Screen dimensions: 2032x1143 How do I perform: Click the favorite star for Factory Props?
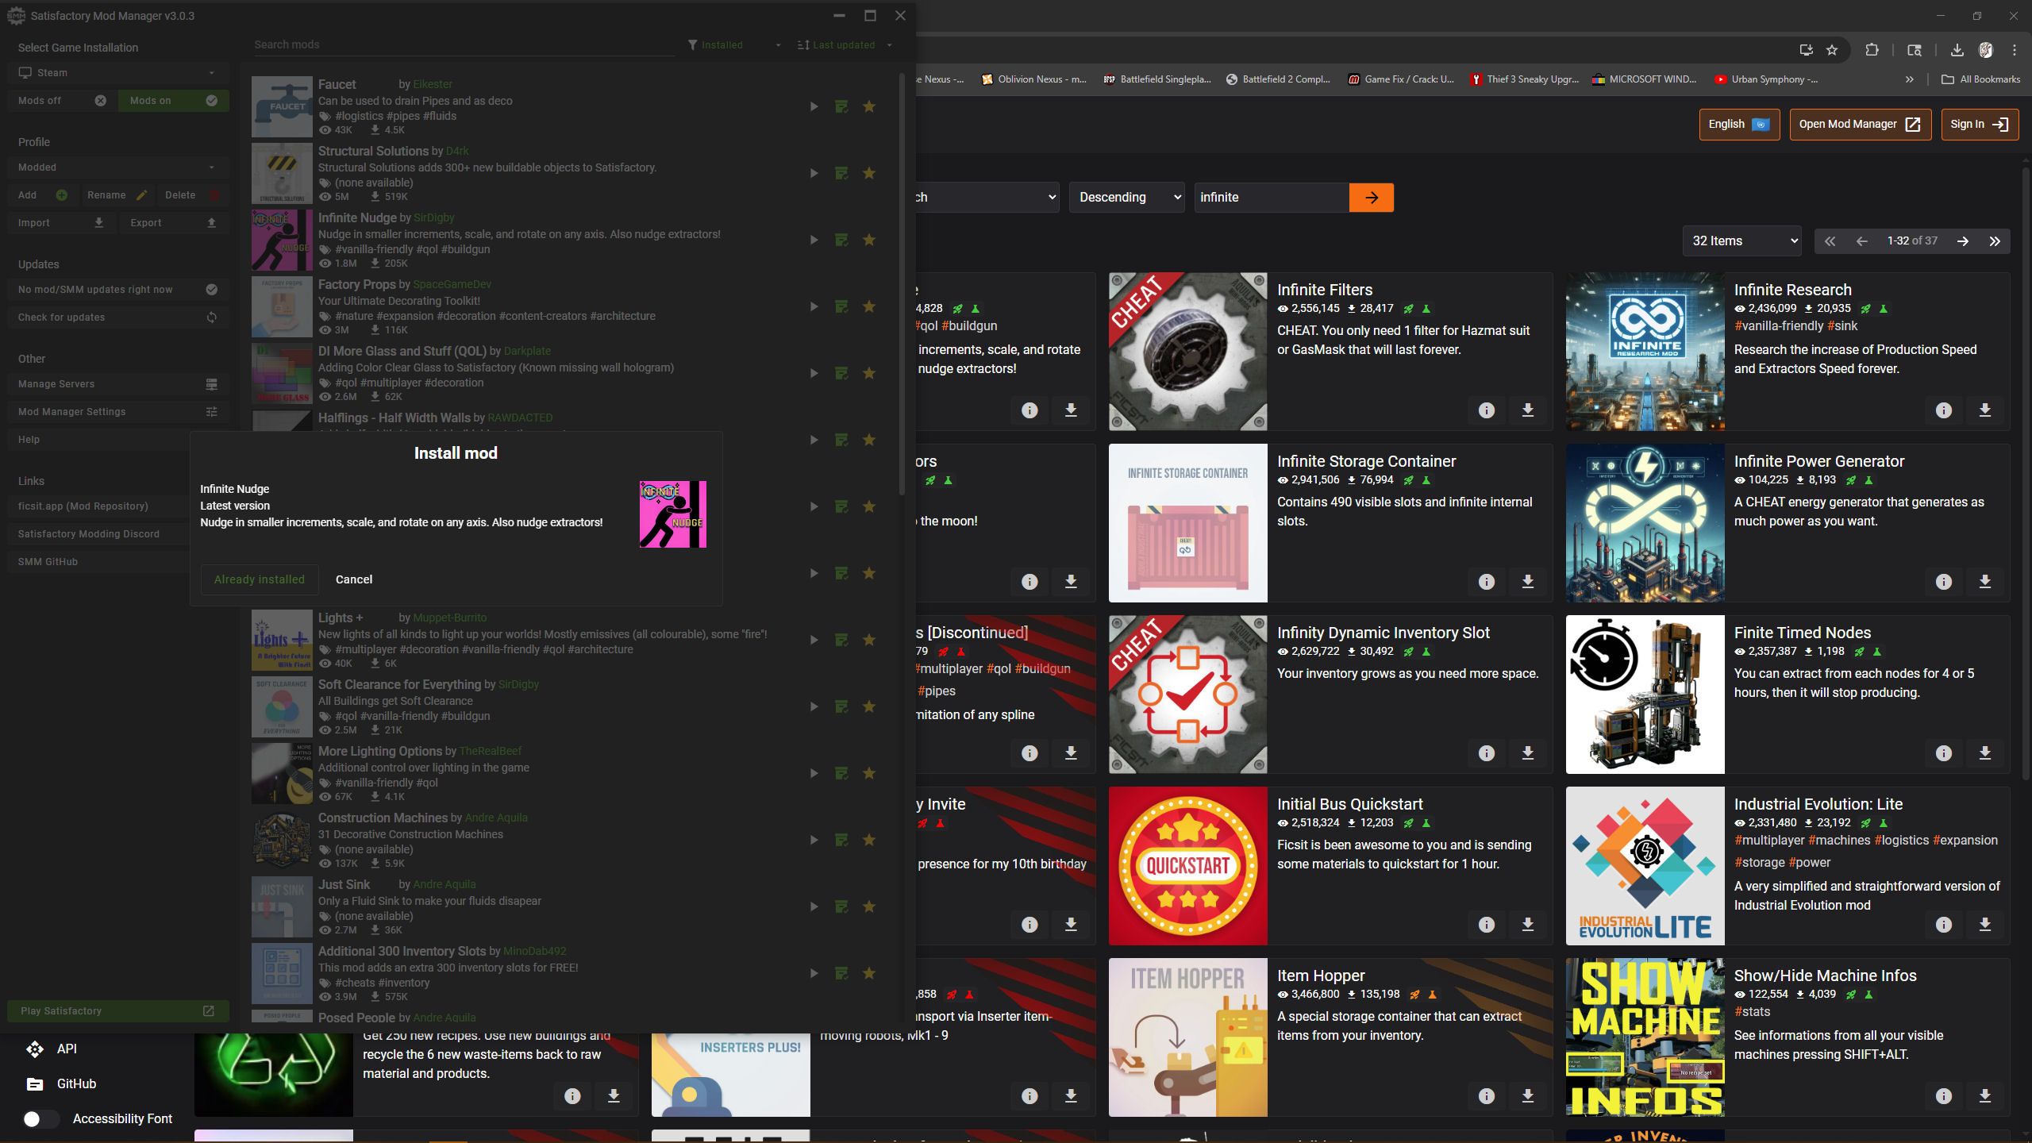(x=869, y=306)
